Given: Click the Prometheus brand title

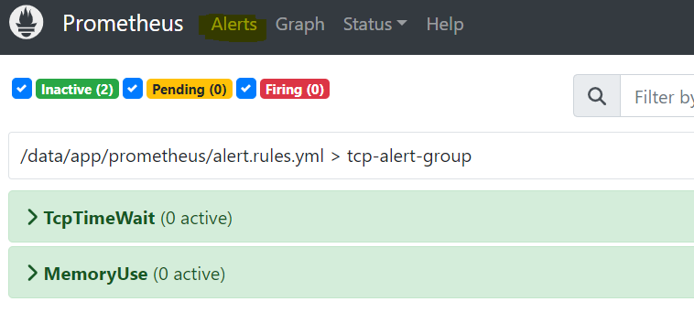Looking at the screenshot, I should [123, 23].
